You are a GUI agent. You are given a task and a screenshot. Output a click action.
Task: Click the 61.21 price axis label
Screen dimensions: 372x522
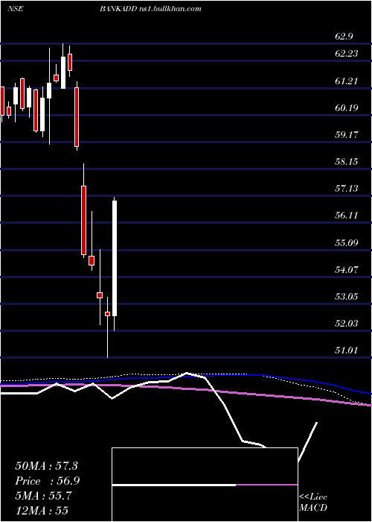tap(347, 81)
